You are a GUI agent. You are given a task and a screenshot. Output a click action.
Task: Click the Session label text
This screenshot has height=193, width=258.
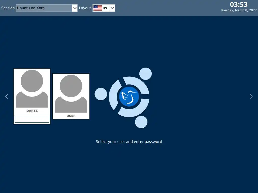[x=8, y=8]
